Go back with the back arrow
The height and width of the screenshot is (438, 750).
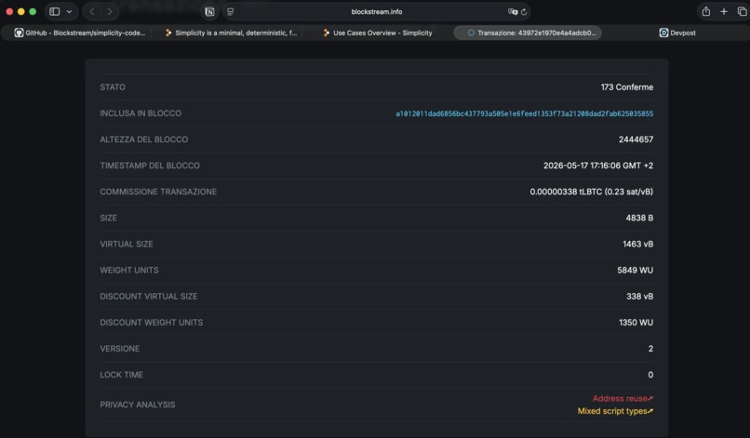point(92,11)
